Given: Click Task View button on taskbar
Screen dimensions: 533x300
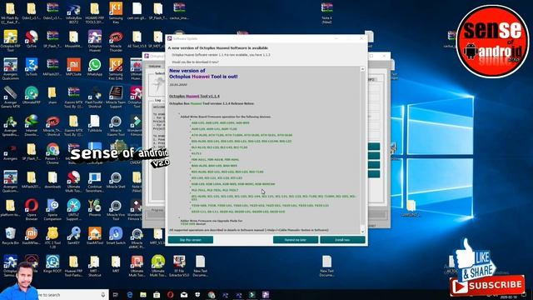Looking at the screenshot, I should click(115, 294).
